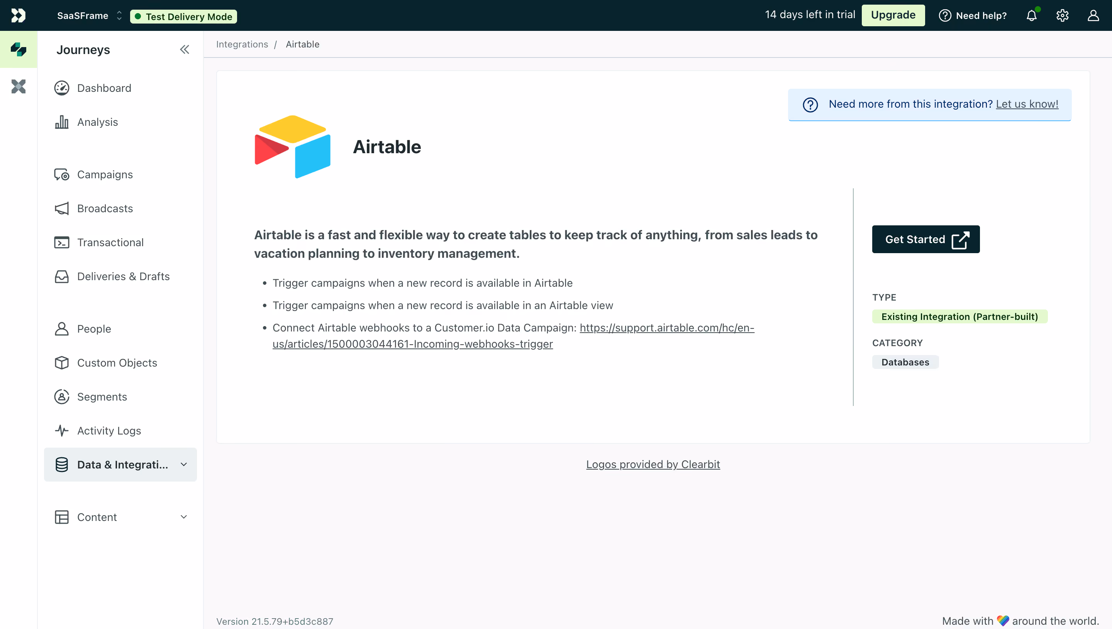Click the Customer.io logo in top bar
1112x629 pixels.
click(18, 15)
